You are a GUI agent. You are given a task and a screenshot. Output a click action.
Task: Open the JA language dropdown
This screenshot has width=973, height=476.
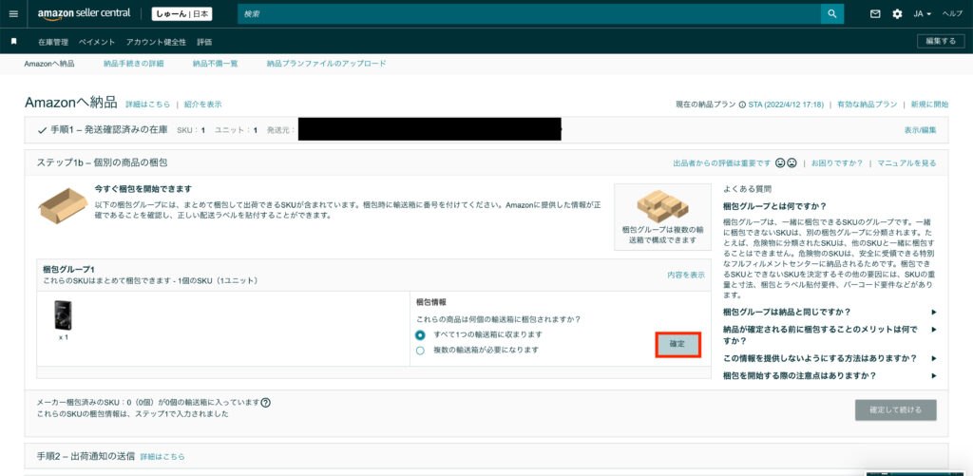[922, 13]
